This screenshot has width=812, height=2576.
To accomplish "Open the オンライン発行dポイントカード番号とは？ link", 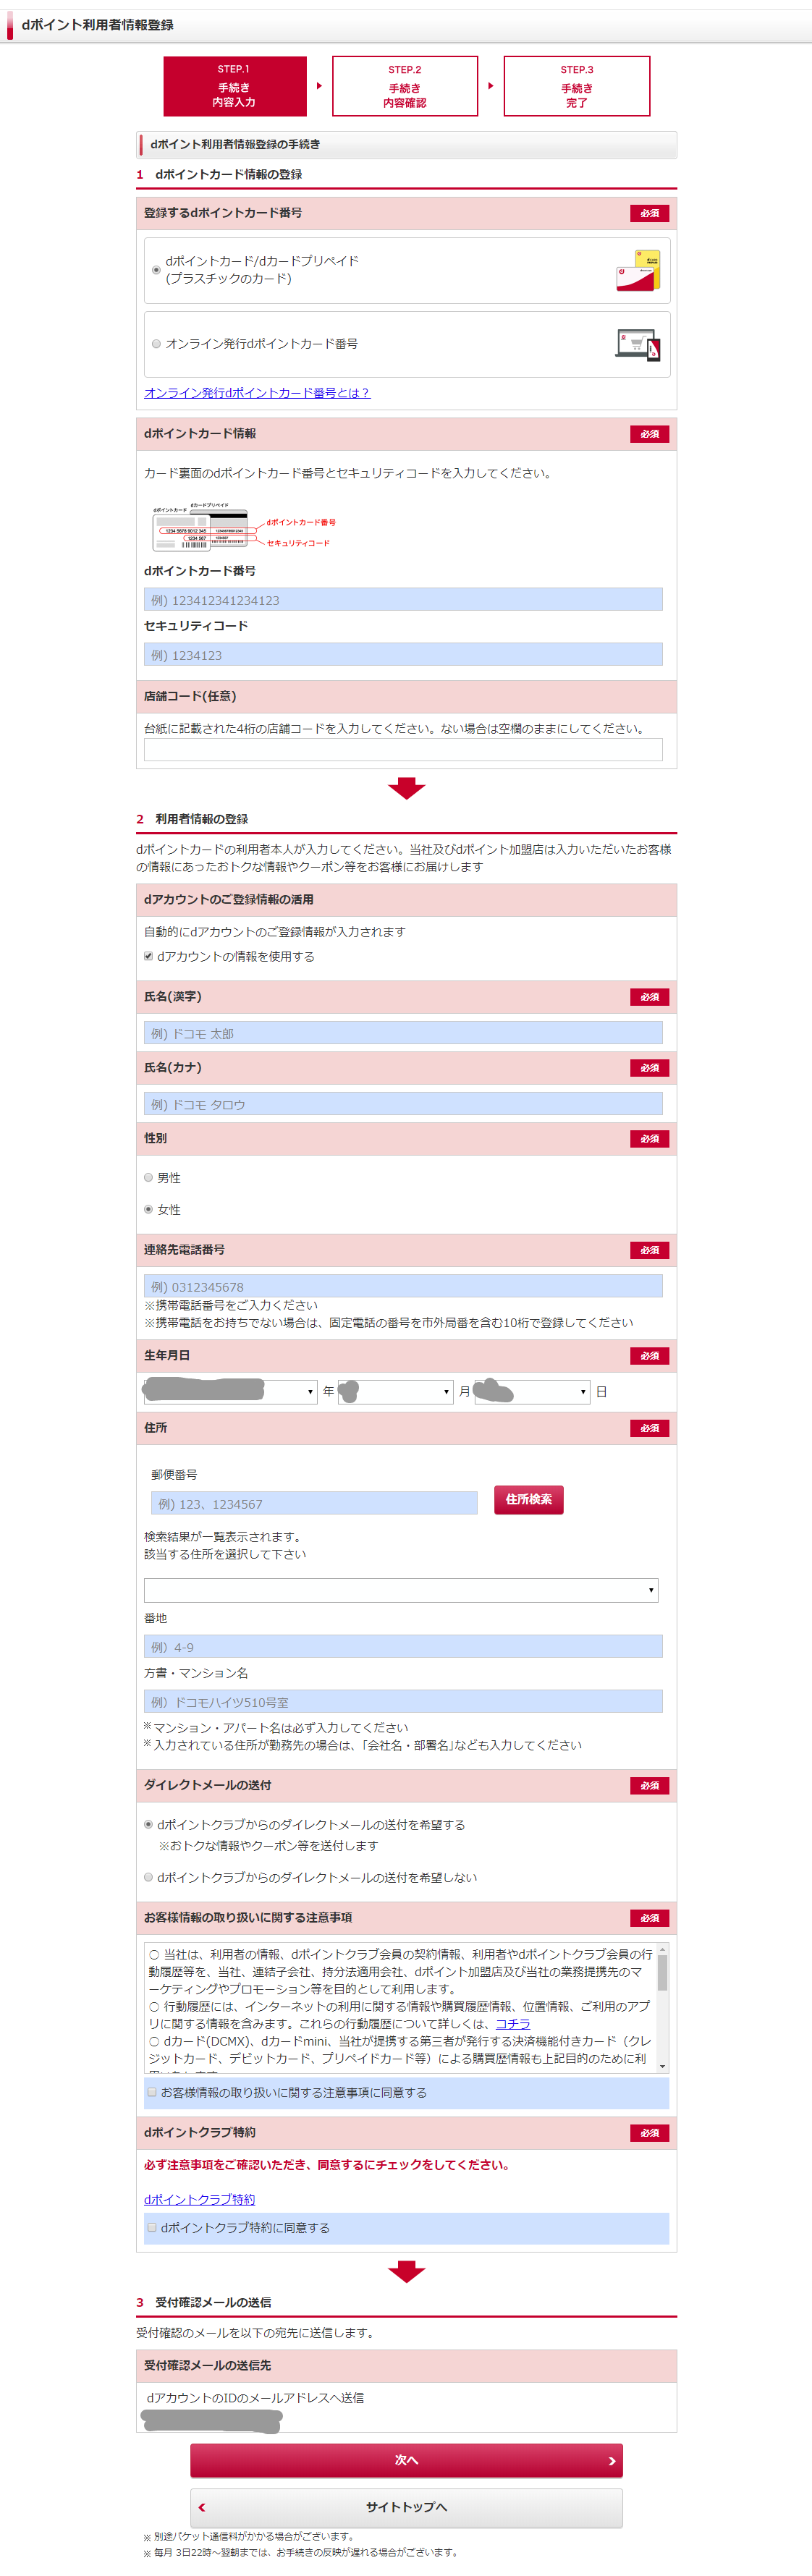I will pos(257,393).
